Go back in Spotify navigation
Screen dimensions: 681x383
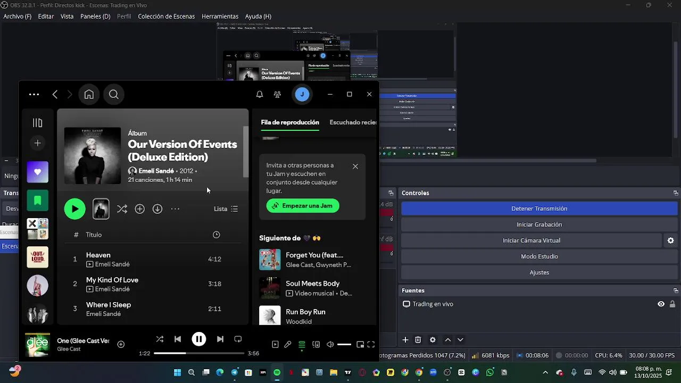55,94
